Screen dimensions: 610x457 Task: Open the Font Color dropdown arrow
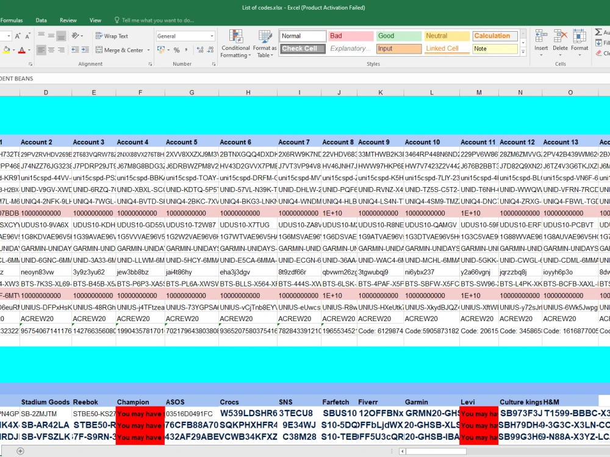point(29,50)
